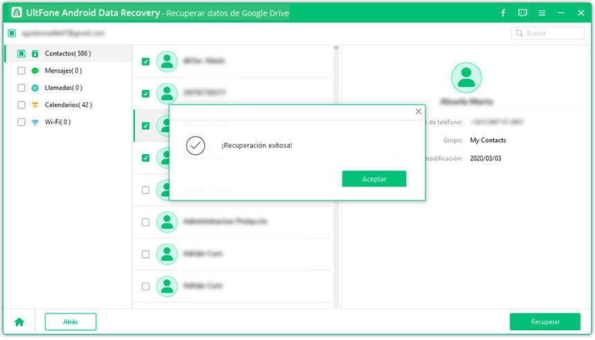This screenshot has width=595, height=340.
Task: Select Calendarios( 42 ) in sidebar
Action: [68, 105]
